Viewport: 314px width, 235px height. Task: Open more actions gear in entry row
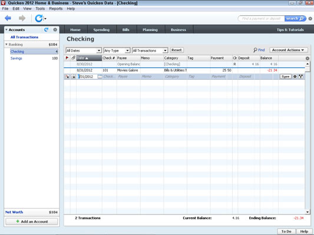pos(295,76)
